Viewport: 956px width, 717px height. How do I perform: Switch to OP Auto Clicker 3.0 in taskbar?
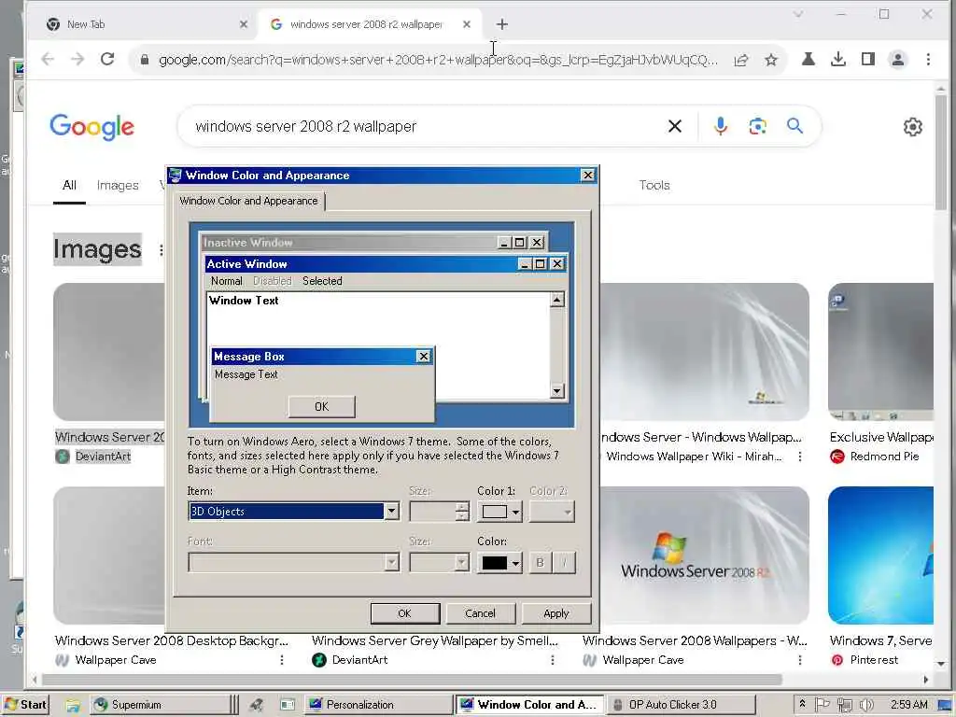point(681,705)
